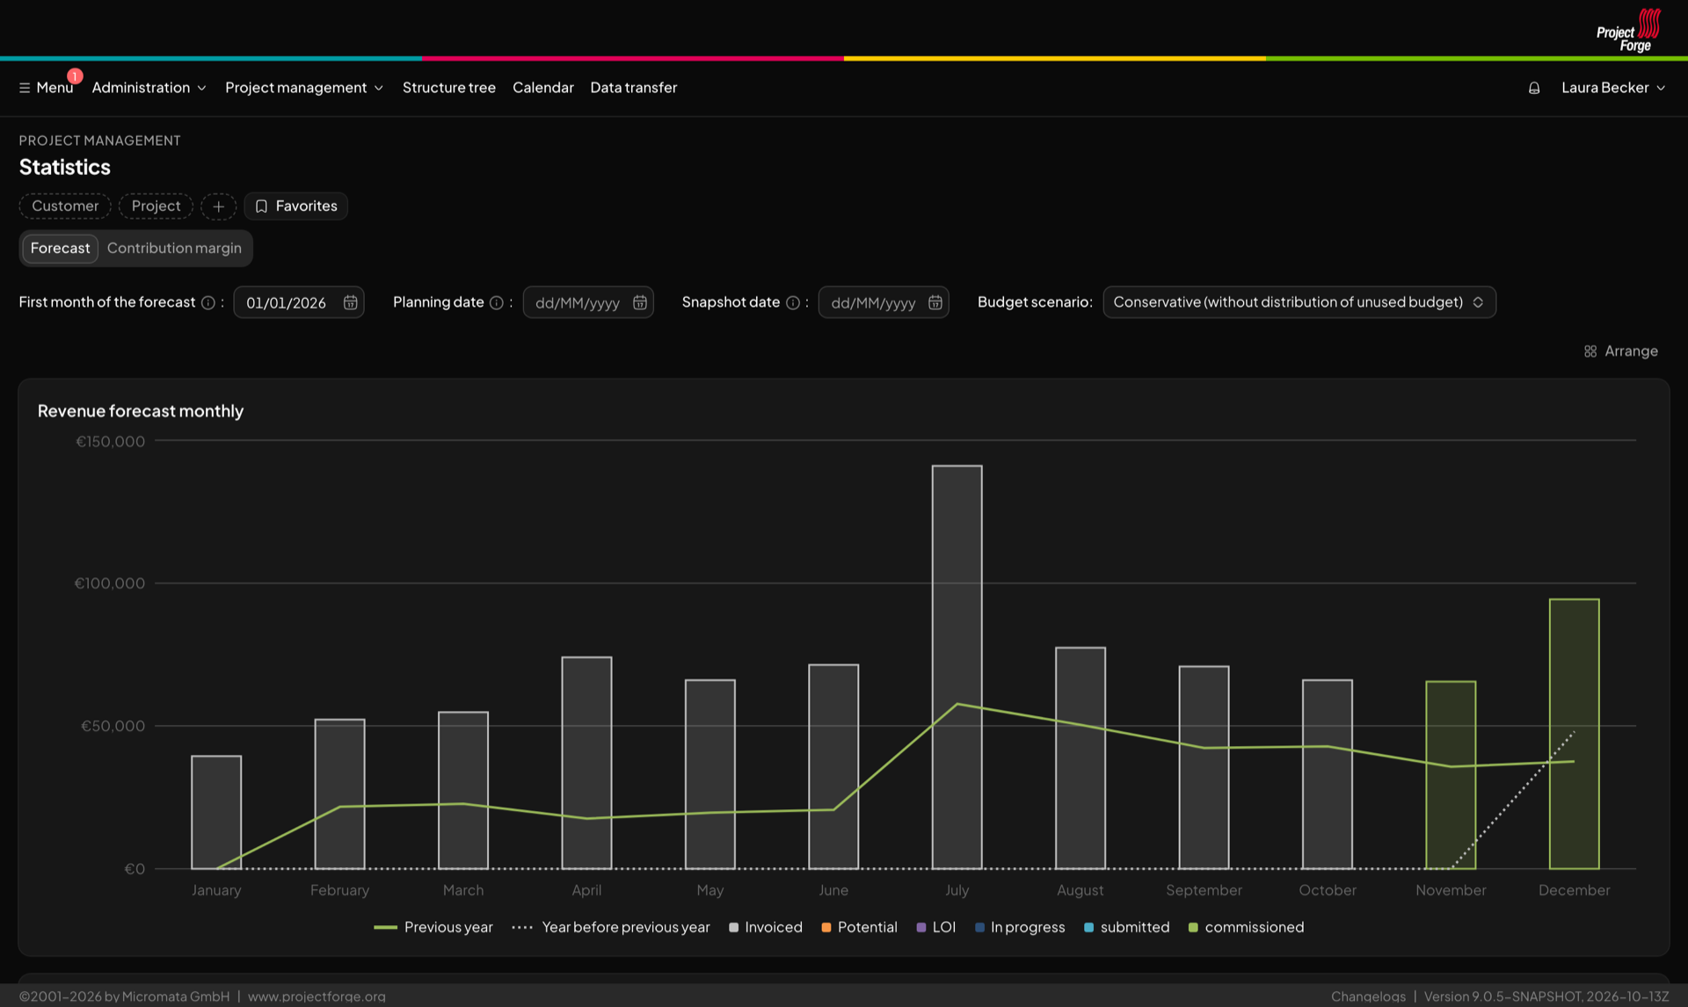Open calendar picker for Planning date
Screen dimensions: 1688x1007
(640, 302)
